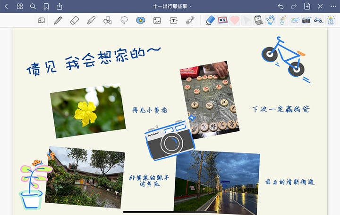The image size is (340, 215).
Task: Open the more options ellipsis menu
Action: coord(333,6)
